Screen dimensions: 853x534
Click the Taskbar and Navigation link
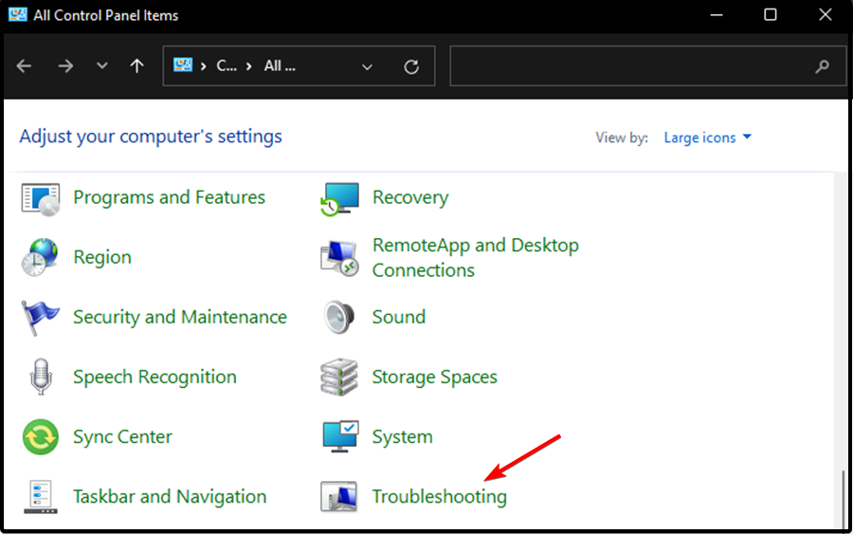coord(170,497)
